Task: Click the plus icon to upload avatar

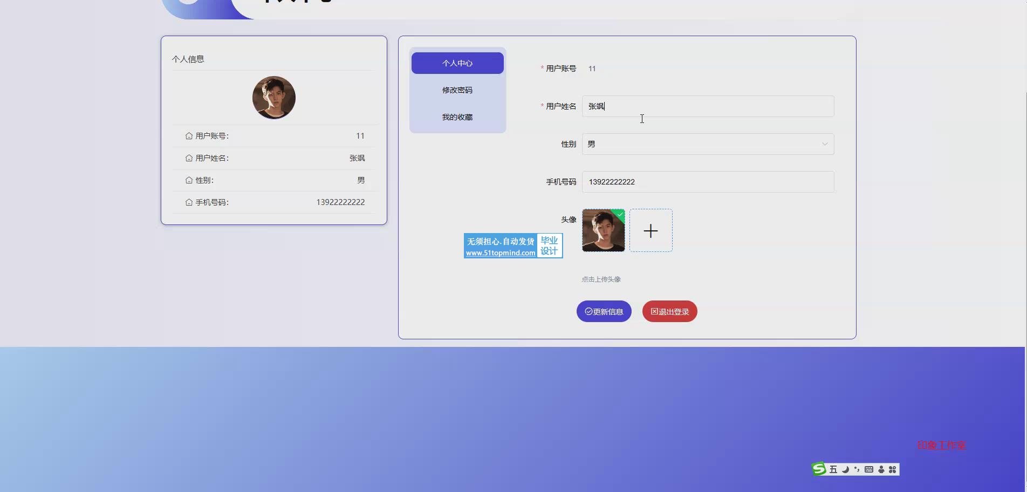Action: [651, 230]
